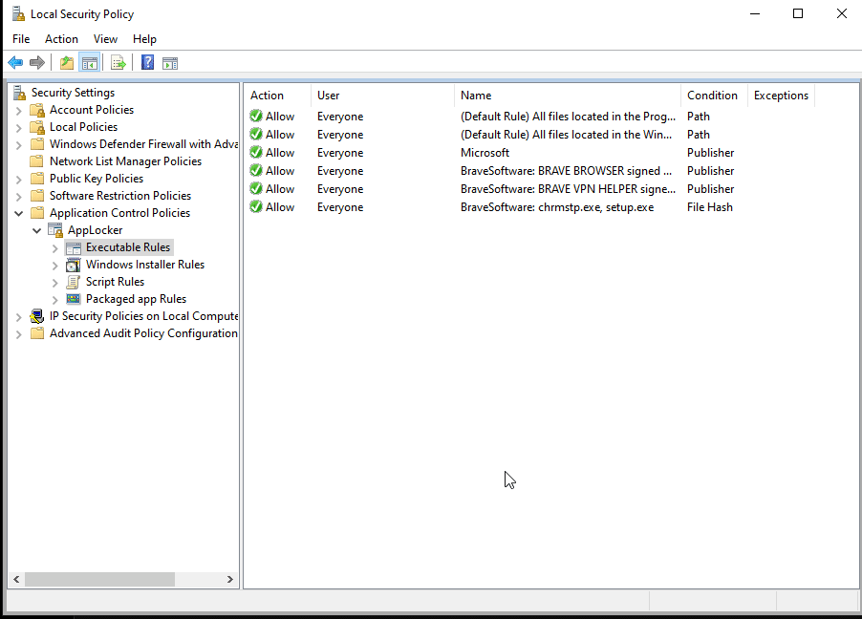Expand the Script Rules node

tap(55, 283)
